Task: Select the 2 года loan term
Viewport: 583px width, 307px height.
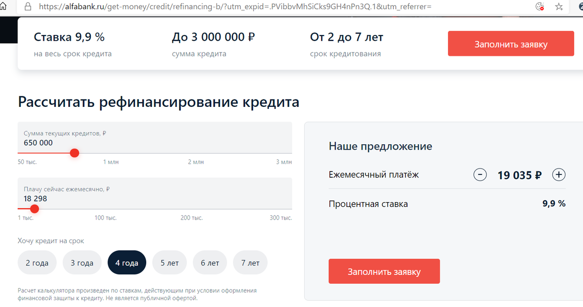Action: [x=37, y=262]
